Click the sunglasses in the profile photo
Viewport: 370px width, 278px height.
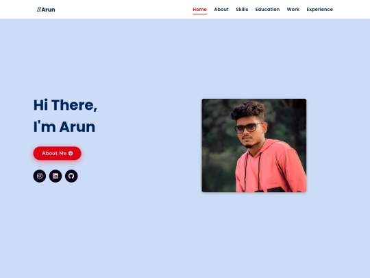248,128
